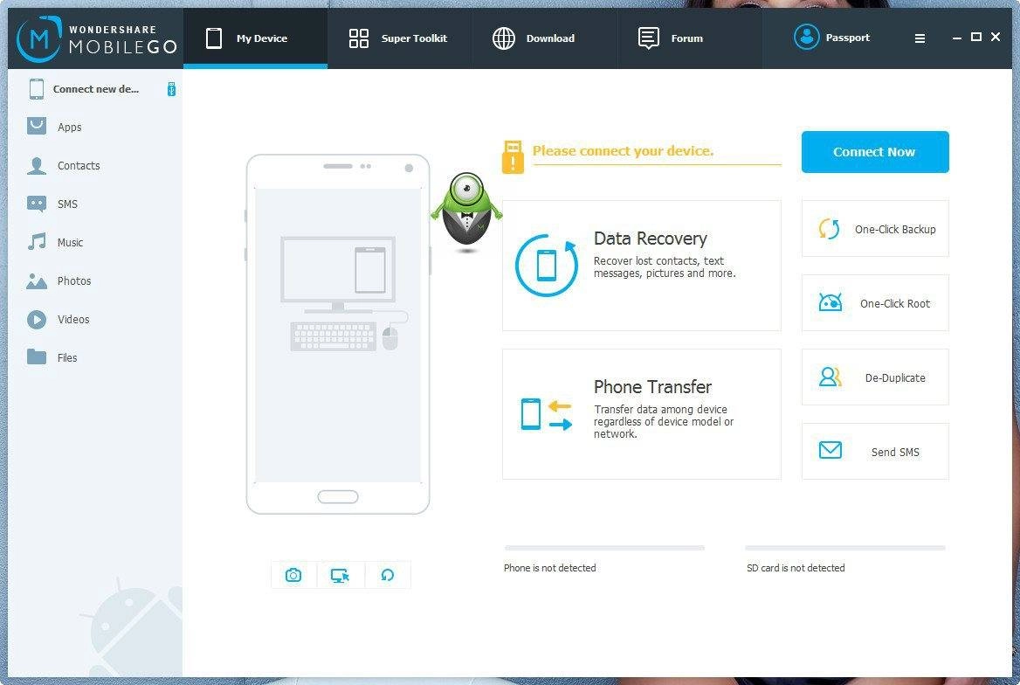Click the Contacts person icon
The height and width of the screenshot is (685, 1020).
click(x=37, y=165)
